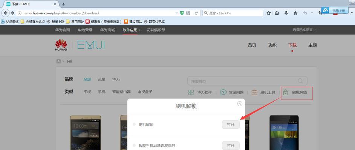Click the search magnifier in 搜索机型 box
The width and height of the screenshot is (355, 150).
click(x=300, y=81)
